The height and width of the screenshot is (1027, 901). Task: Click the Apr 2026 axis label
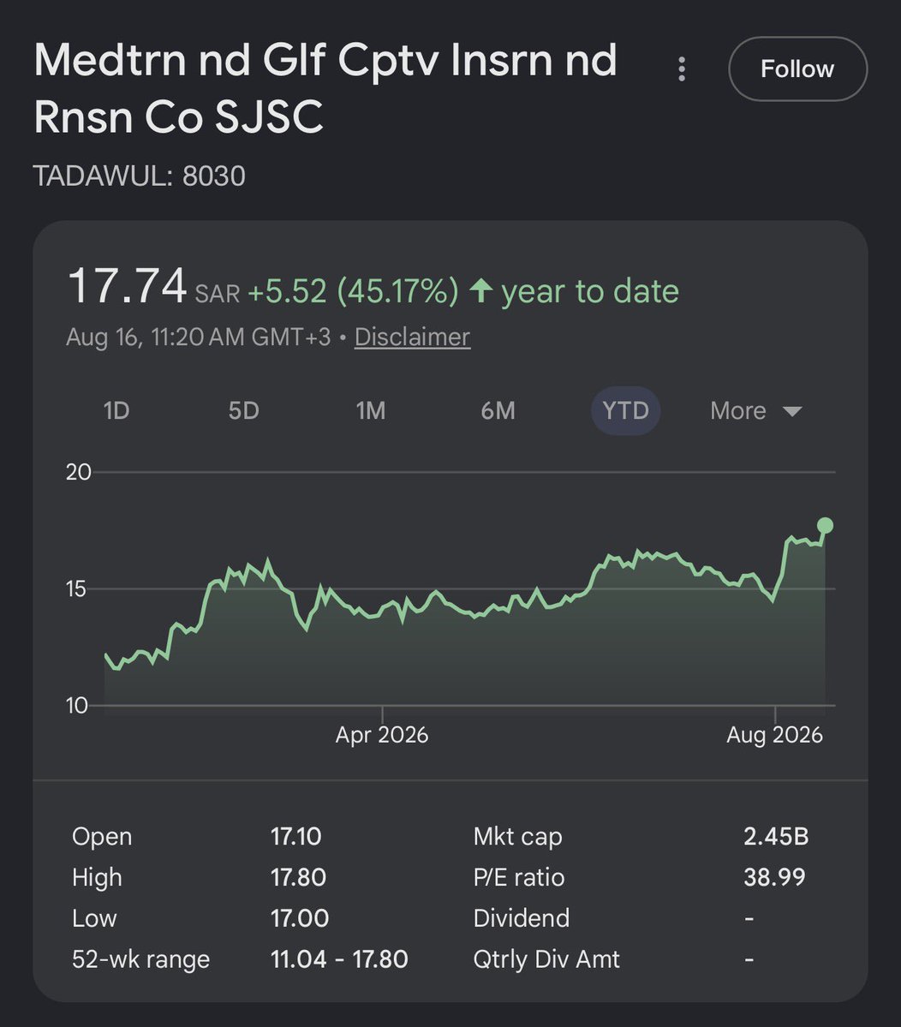coord(382,735)
